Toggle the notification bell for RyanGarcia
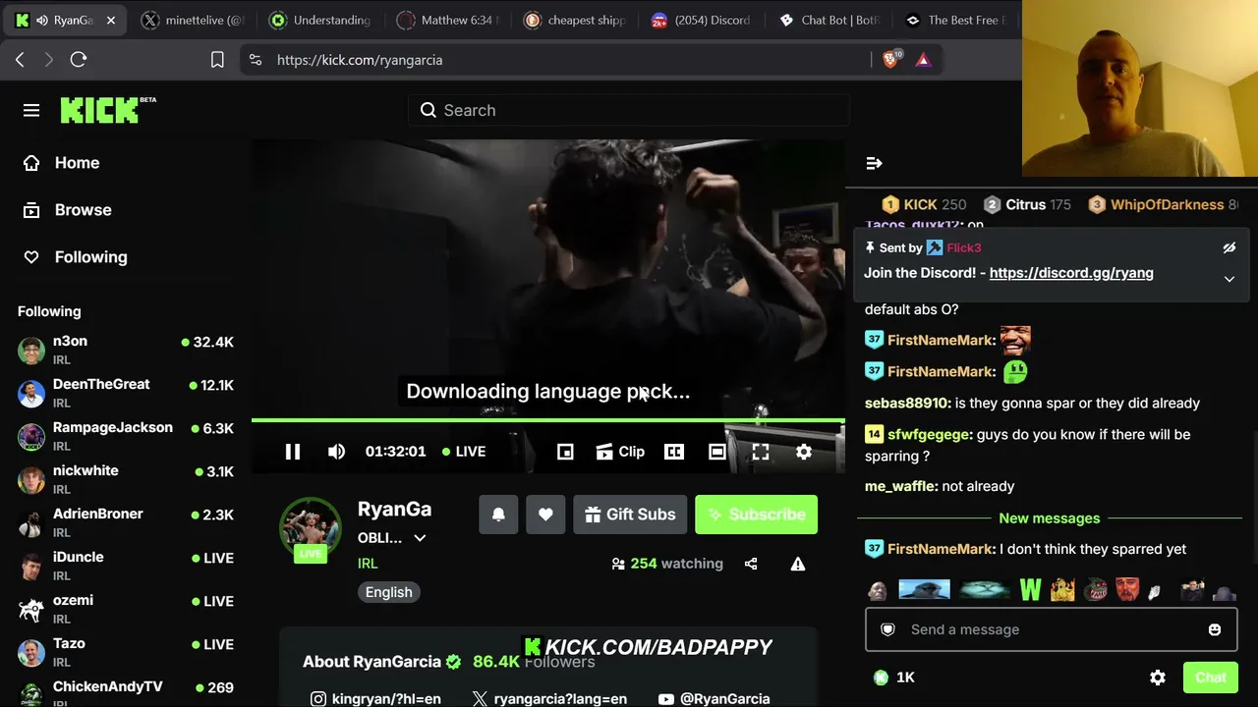 coord(498,515)
